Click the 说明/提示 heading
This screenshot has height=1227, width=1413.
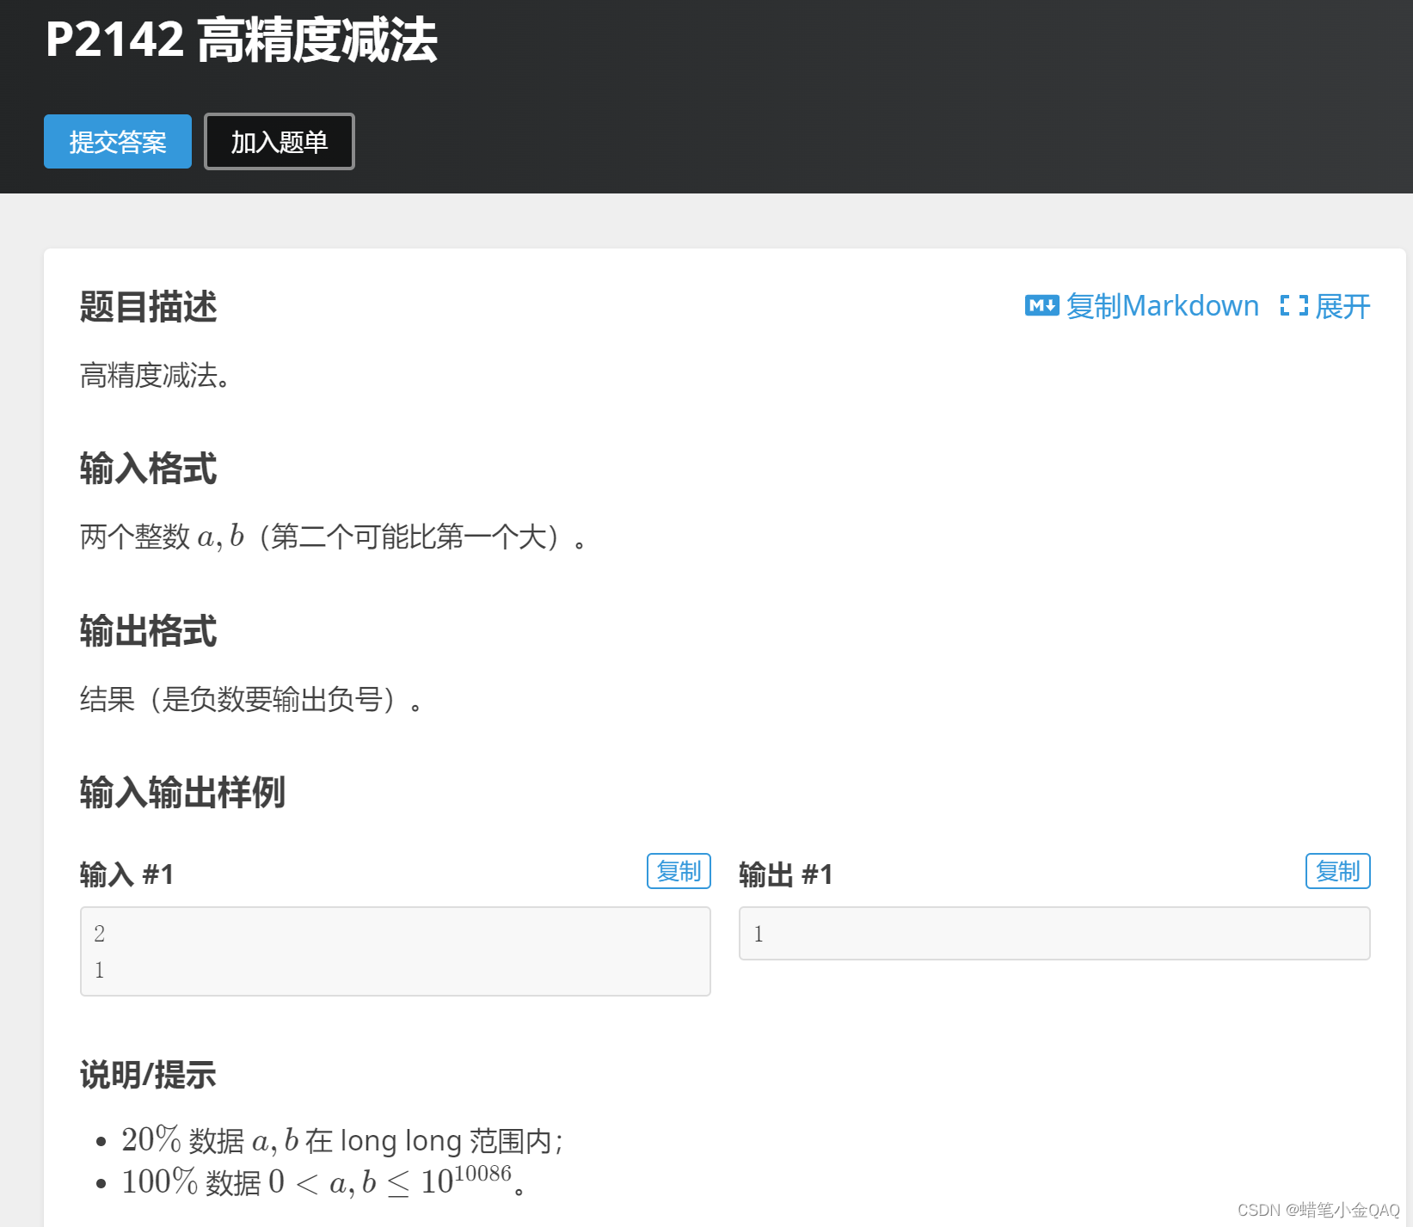(x=148, y=1075)
